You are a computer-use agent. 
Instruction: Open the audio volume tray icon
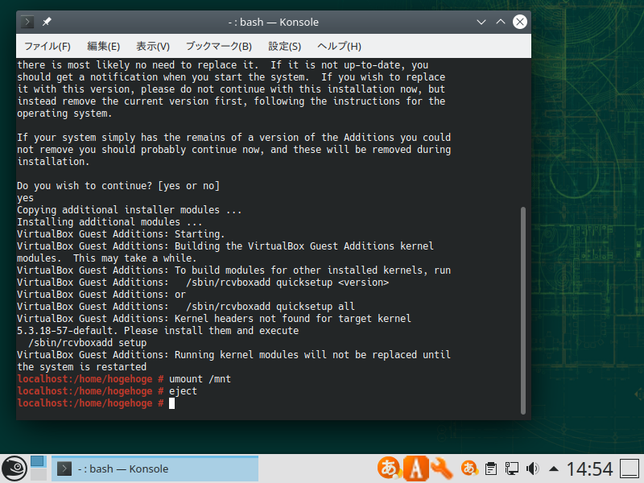(x=533, y=469)
